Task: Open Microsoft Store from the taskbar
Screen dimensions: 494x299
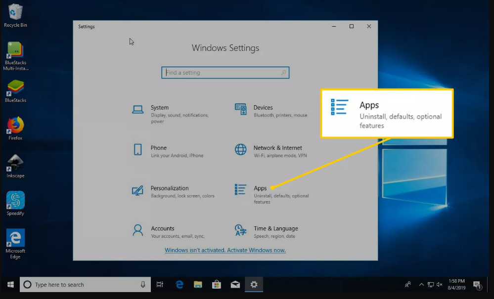Action: pyautogui.click(x=217, y=285)
